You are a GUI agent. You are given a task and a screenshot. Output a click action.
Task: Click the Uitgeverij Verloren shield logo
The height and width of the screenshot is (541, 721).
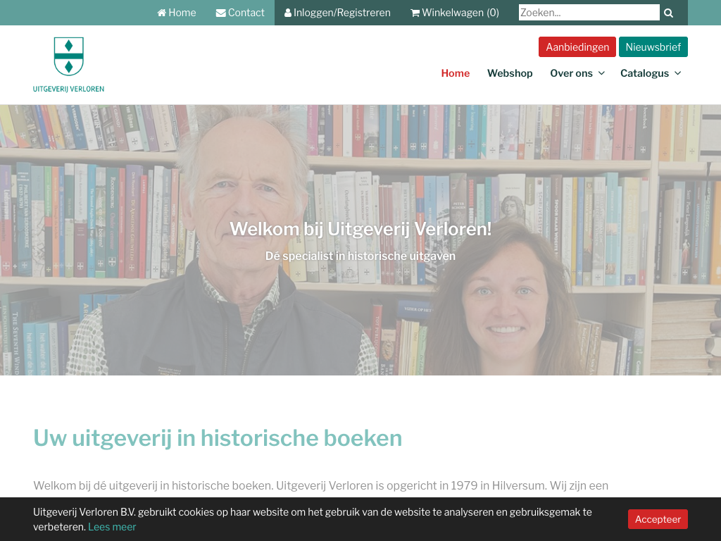tap(68, 57)
